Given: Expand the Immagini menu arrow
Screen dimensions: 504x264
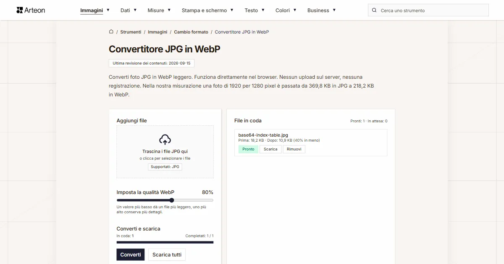Looking at the screenshot, I should pos(108,10).
